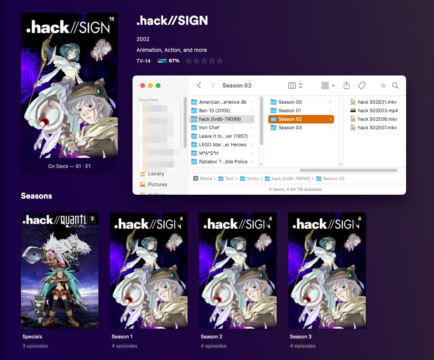Select the file named hack S02E07.mkv
The width and height of the screenshot is (434, 360).
pos(377,128)
